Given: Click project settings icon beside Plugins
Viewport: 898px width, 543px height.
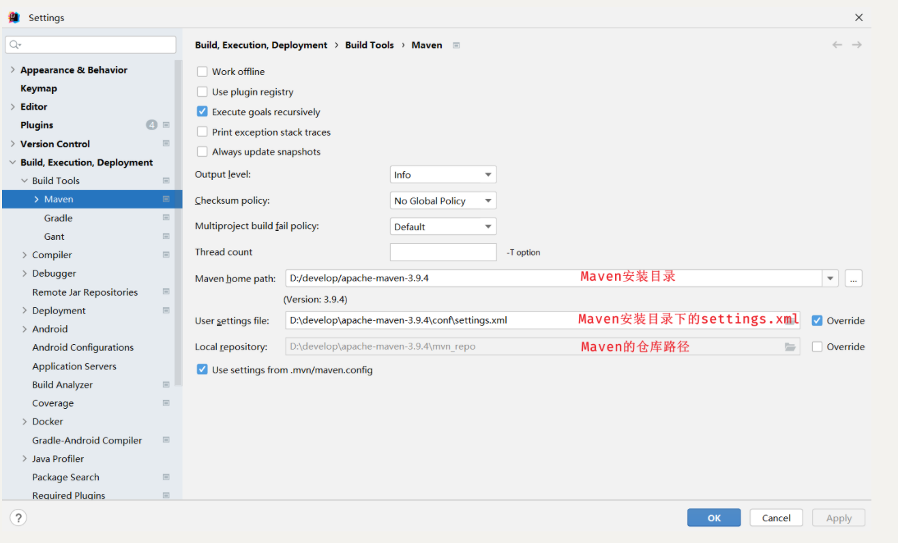Looking at the screenshot, I should (166, 125).
